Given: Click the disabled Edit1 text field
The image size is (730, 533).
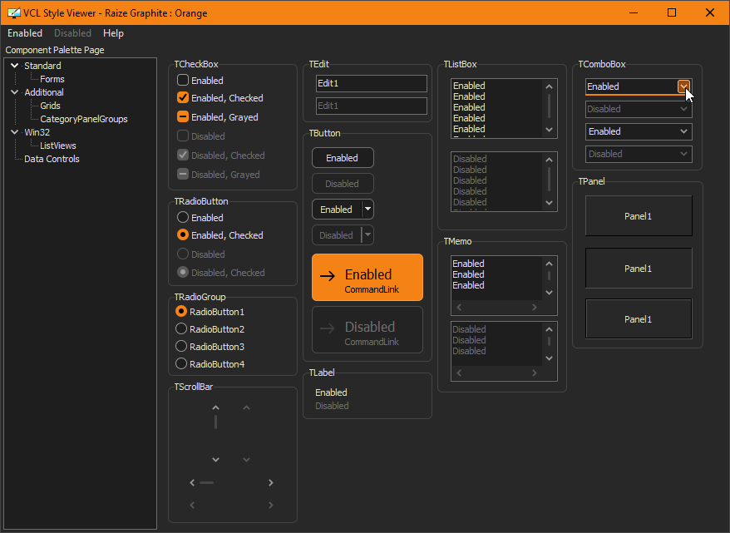Looking at the screenshot, I should pos(372,106).
